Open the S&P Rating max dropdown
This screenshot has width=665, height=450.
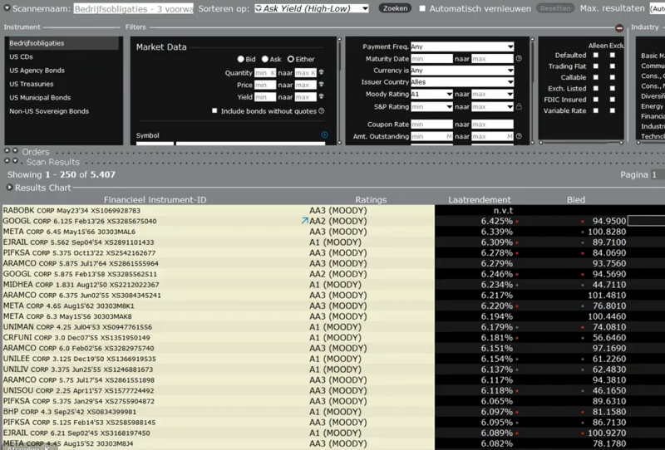click(x=492, y=107)
